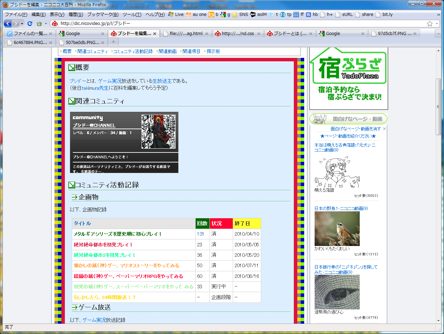
Task: Open the home page icon in navigation bar
Action: pos(39,24)
